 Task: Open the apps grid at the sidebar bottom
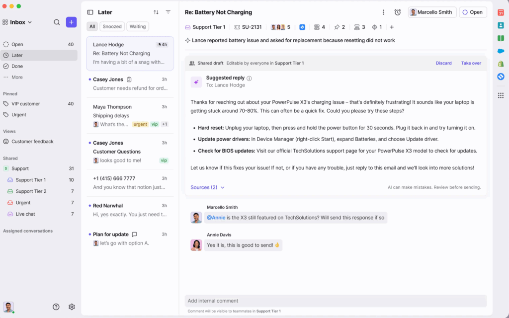[501, 95]
